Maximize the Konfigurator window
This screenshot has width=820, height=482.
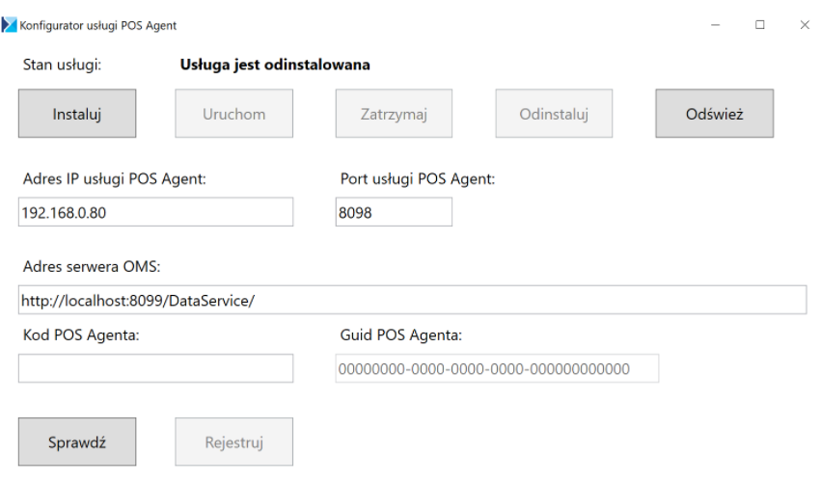(760, 25)
